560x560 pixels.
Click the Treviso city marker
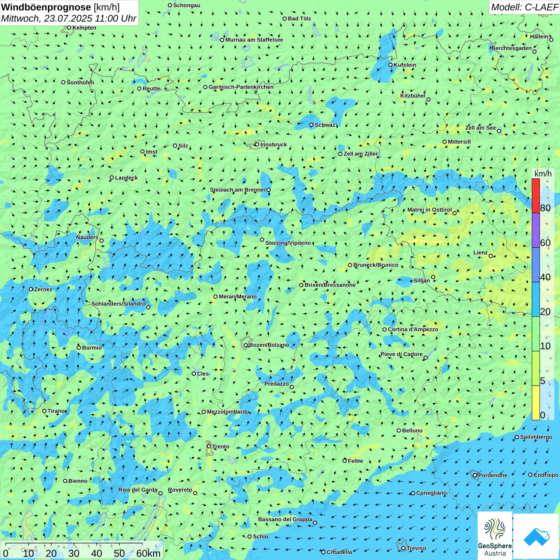point(403,548)
